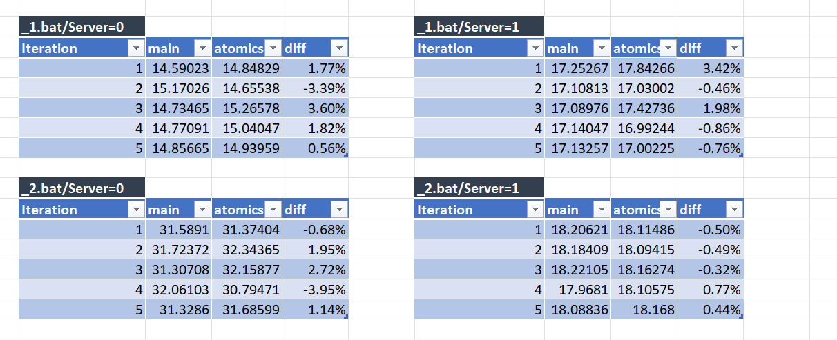This screenshot has height=340, width=837.
Task: Open Iteration filter dropdown in _2.bat/Server=0 table
Action: 135,210
